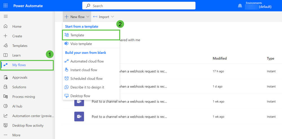Screen dimensions: 282x139
Task: Click the Create plus icon in sidebar
Action: point(6,36)
